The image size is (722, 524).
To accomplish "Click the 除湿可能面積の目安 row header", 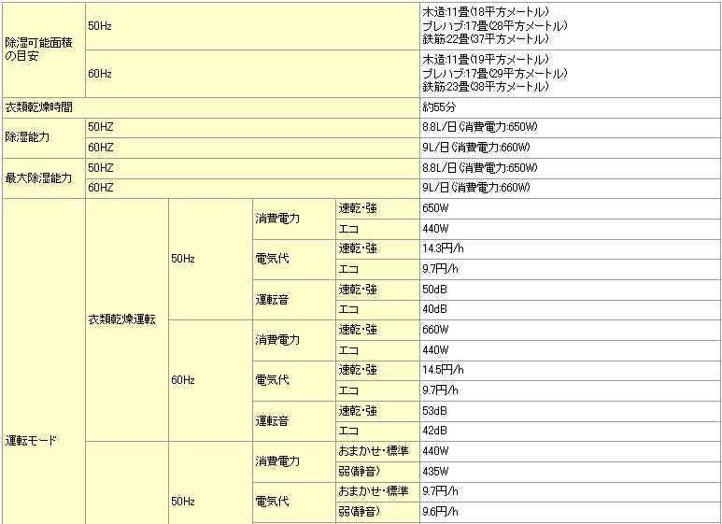I will click(x=44, y=50).
